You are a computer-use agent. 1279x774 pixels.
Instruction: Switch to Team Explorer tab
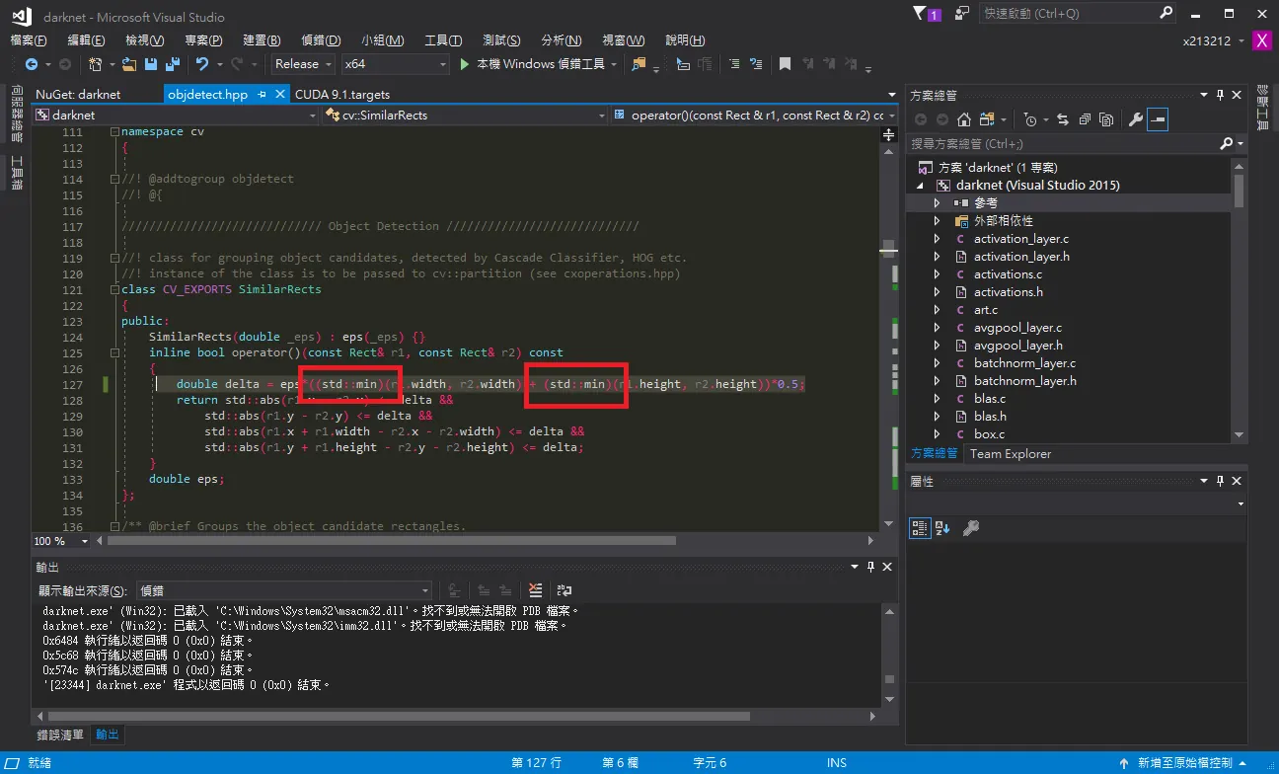tap(1011, 454)
